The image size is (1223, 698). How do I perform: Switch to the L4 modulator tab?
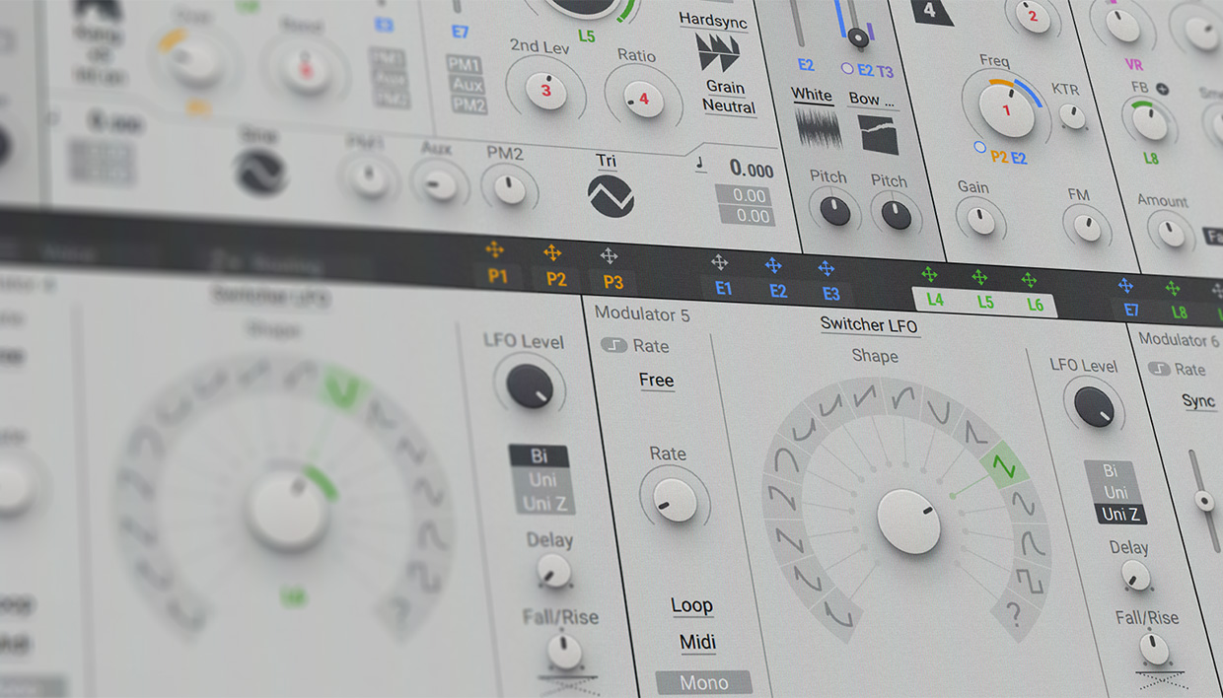click(933, 301)
